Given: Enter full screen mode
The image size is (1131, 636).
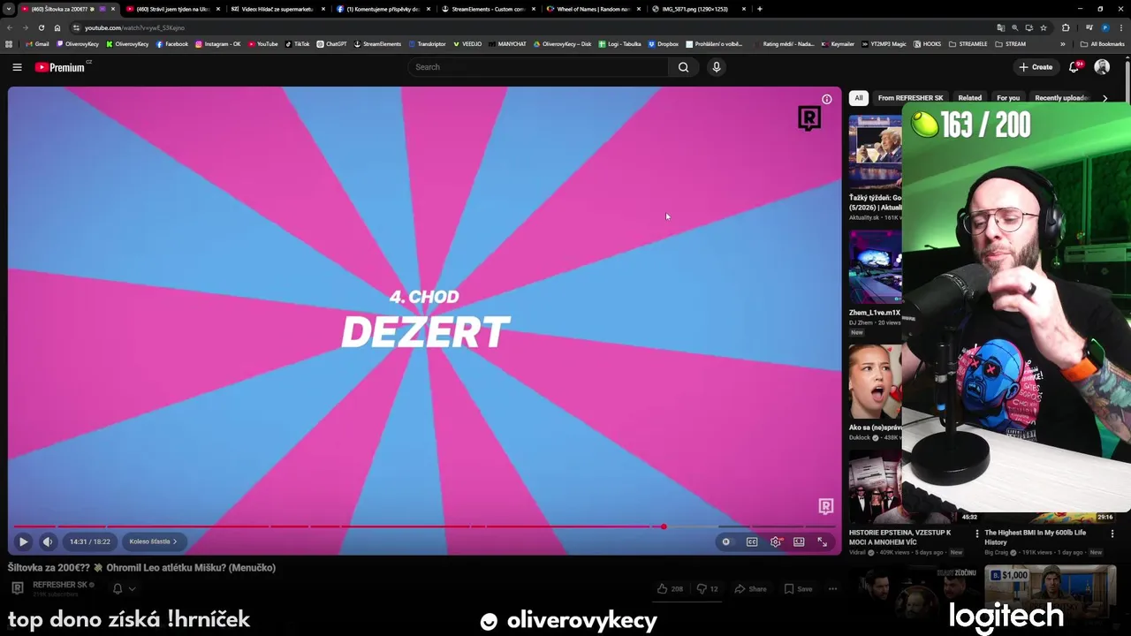Looking at the screenshot, I should tap(822, 542).
